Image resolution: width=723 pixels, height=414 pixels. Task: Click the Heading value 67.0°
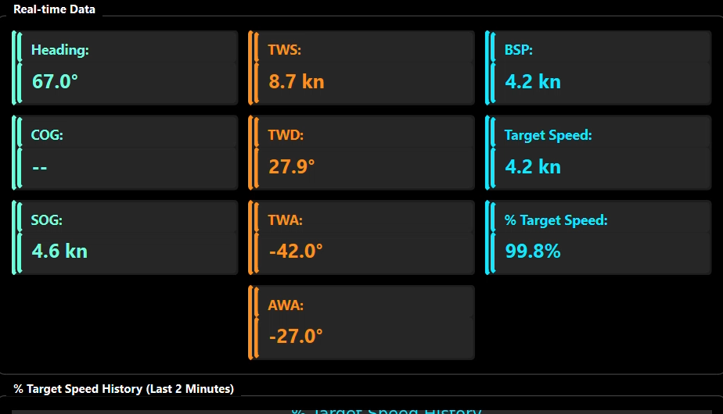pos(55,81)
